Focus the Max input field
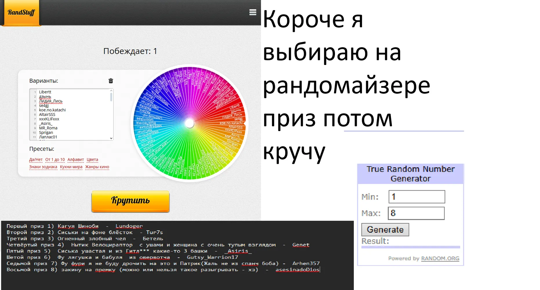 (x=416, y=213)
